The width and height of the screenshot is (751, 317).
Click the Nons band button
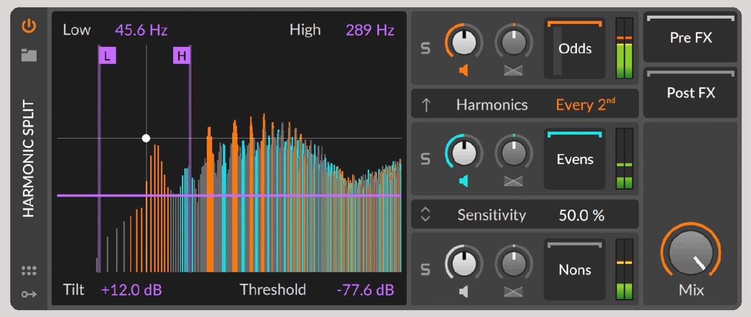[574, 270]
